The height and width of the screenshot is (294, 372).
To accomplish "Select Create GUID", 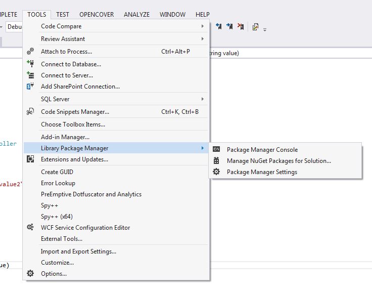I will [x=116, y=172].
